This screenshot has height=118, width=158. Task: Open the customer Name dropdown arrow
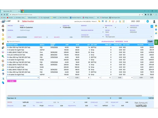60,27
